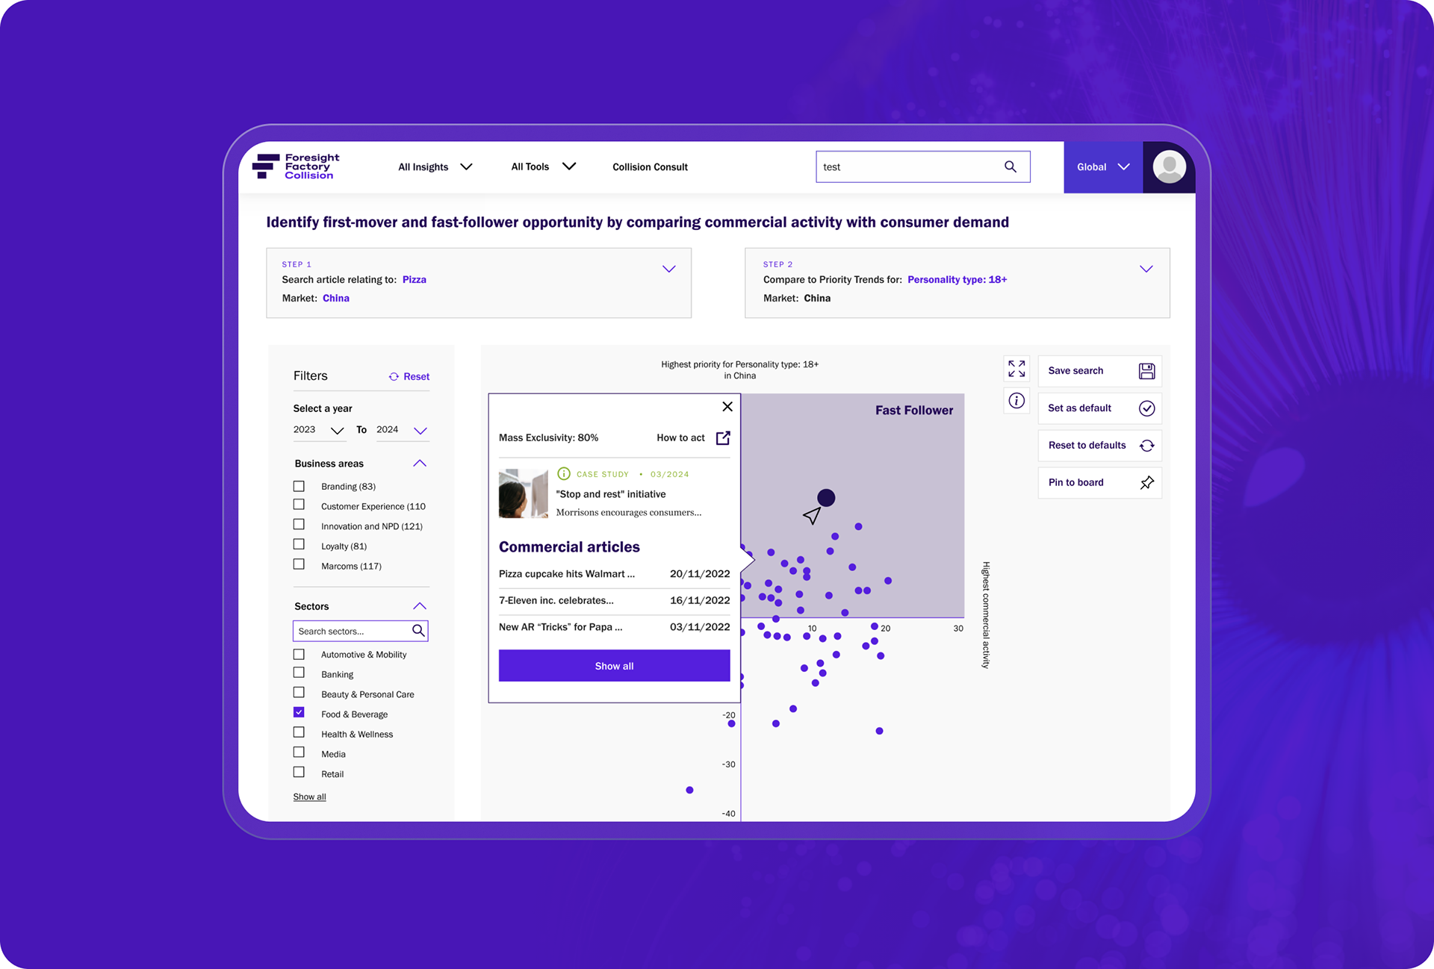Click the Personality type: 18+ link
The height and width of the screenshot is (969, 1434).
tap(957, 280)
